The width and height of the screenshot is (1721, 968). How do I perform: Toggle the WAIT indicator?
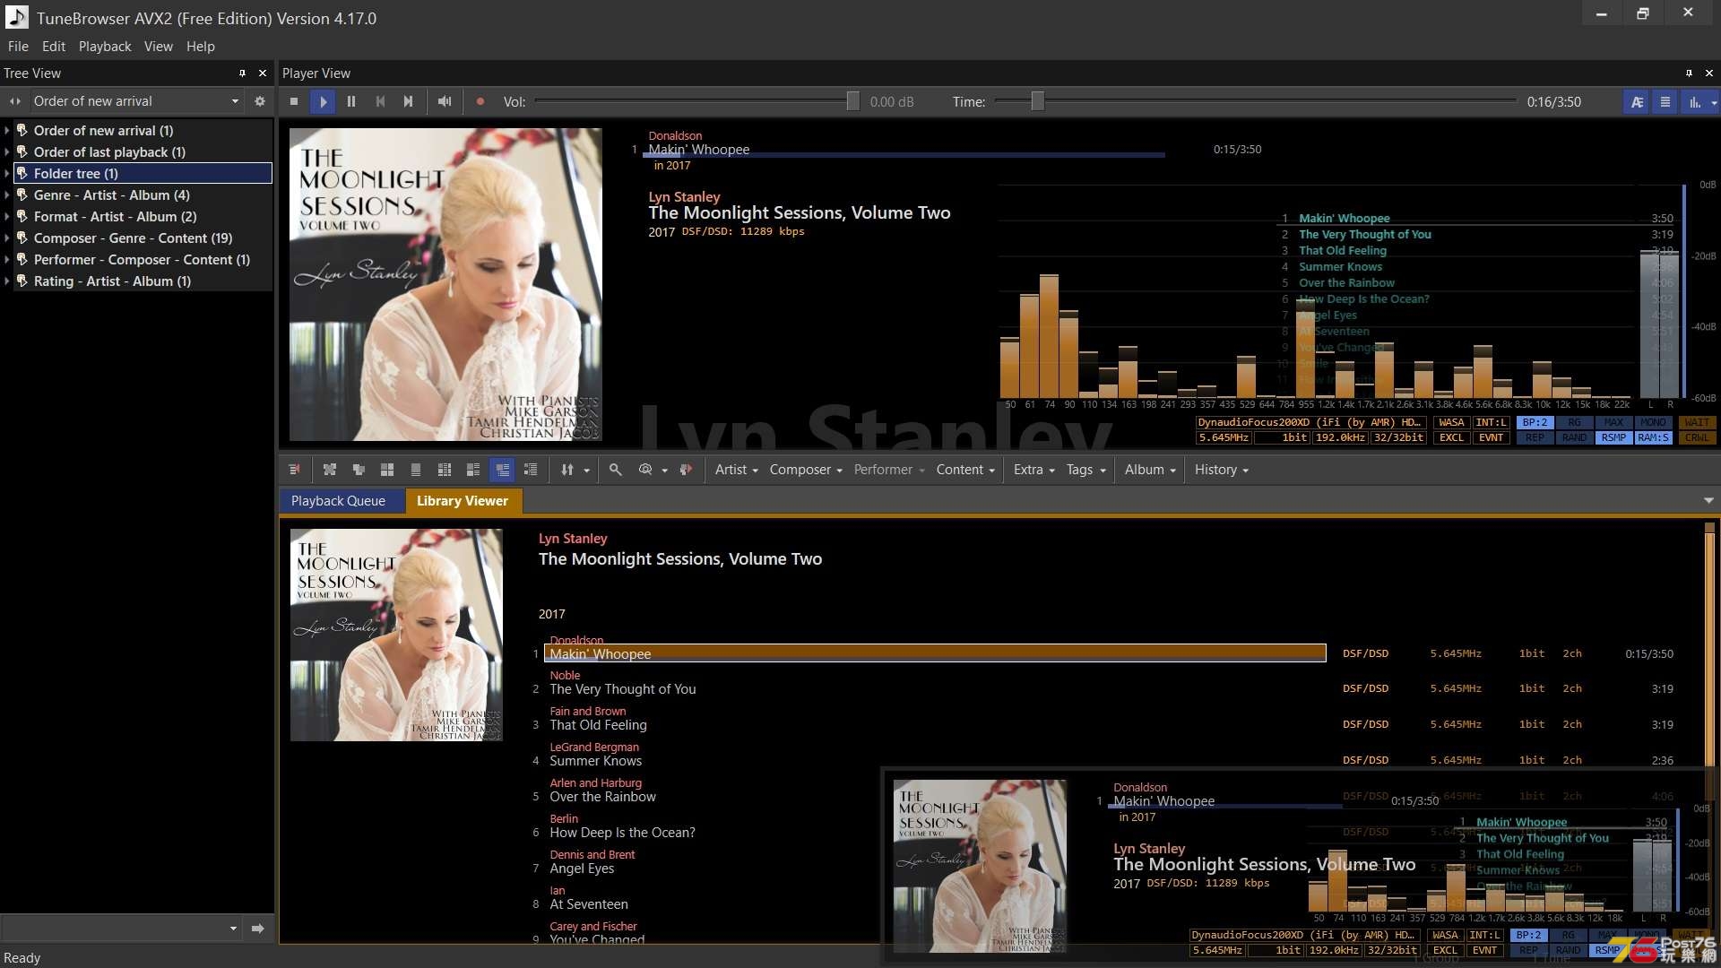click(1697, 423)
